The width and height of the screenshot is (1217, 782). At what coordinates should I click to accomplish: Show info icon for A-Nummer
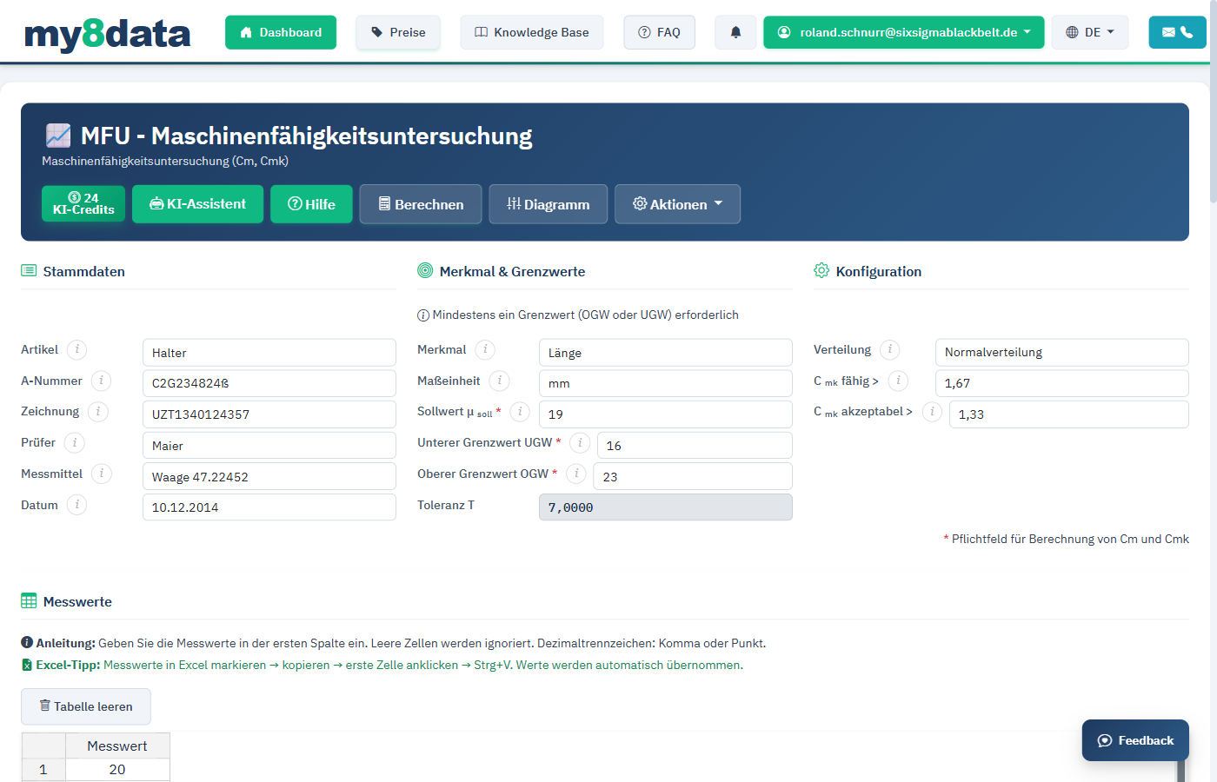pos(101,381)
